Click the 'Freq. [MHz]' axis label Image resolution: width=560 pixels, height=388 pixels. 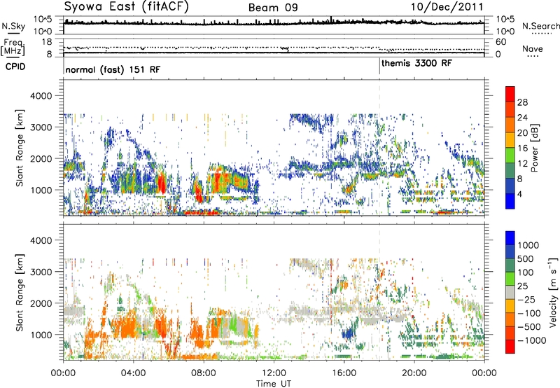(13, 47)
